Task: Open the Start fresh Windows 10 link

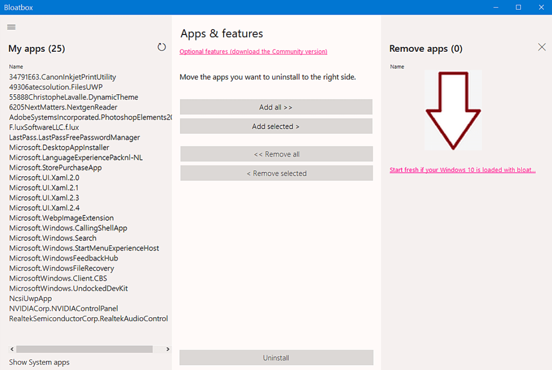Action: pyautogui.click(x=463, y=170)
